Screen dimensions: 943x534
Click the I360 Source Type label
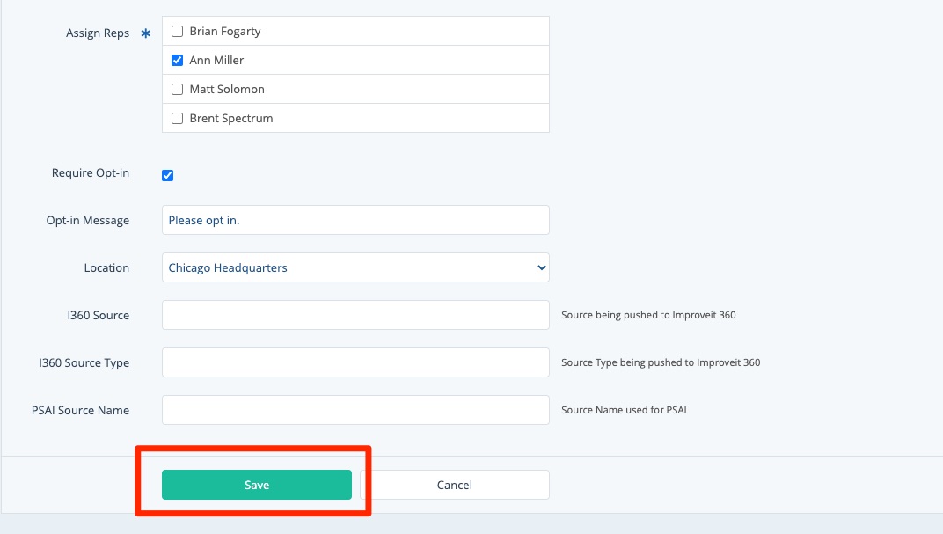[x=84, y=363]
